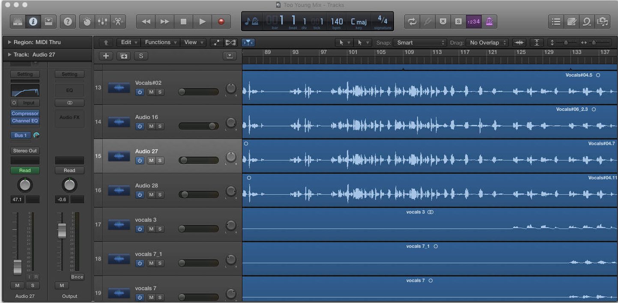Open the List Editors icon

[556, 21]
